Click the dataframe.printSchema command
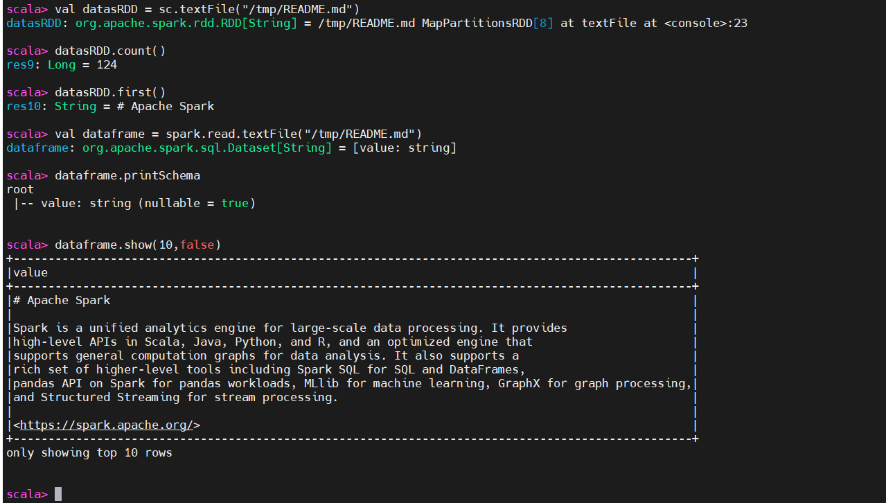Viewport: 886px width, 503px height. pos(127,175)
